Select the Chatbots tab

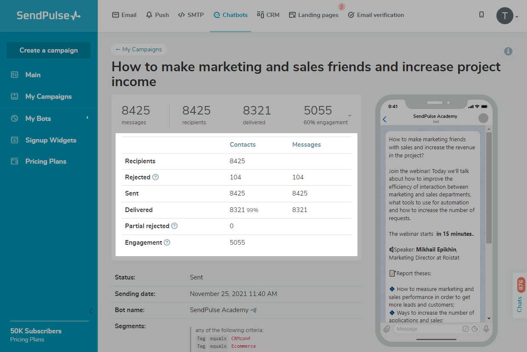(x=230, y=15)
